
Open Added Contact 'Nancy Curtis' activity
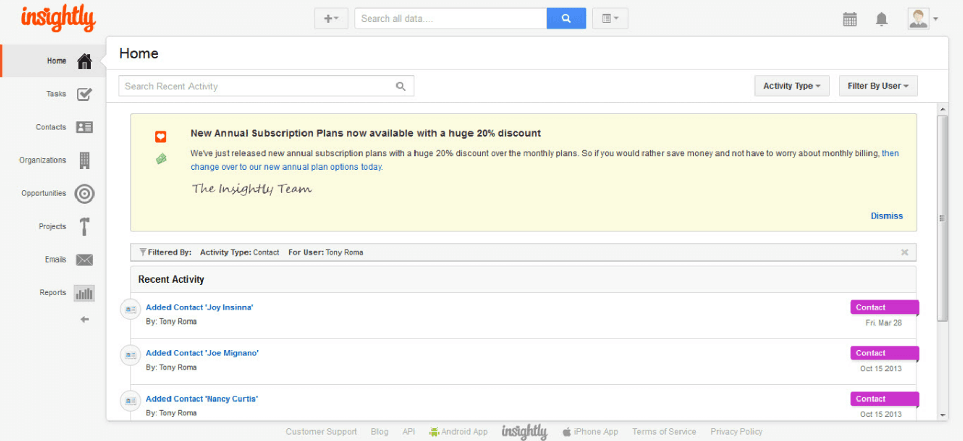(202, 398)
